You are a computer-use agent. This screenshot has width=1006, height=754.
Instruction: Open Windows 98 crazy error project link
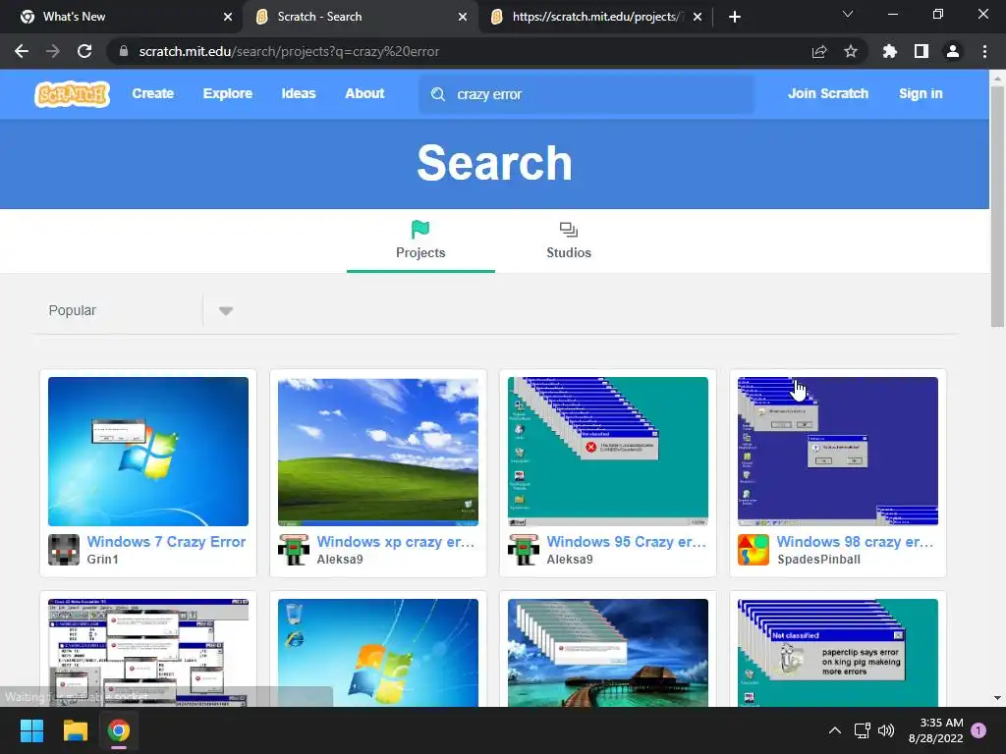click(856, 542)
